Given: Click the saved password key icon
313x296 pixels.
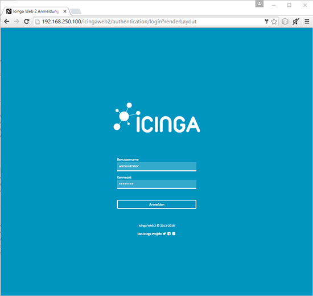Looking at the screenshot, I should (x=266, y=22).
